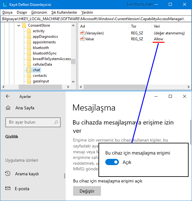Select the bluetoothSync folder icon
The image size is (192, 201).
[29, 53]
